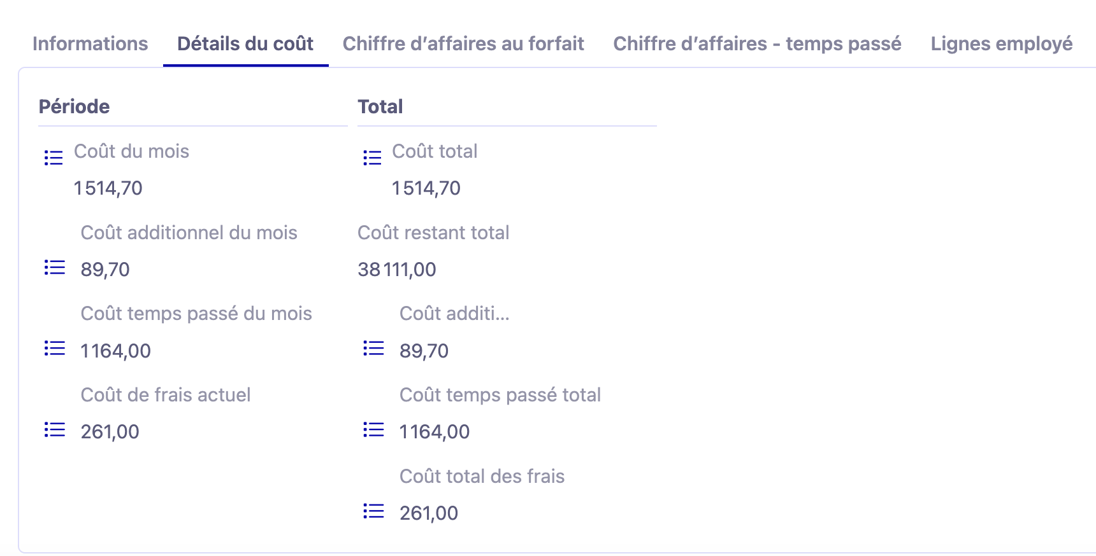This screenshot has height=556, width=1096.
Task: Click the Coût restant total value 38 111,00
Action: [x=397, y=270]
